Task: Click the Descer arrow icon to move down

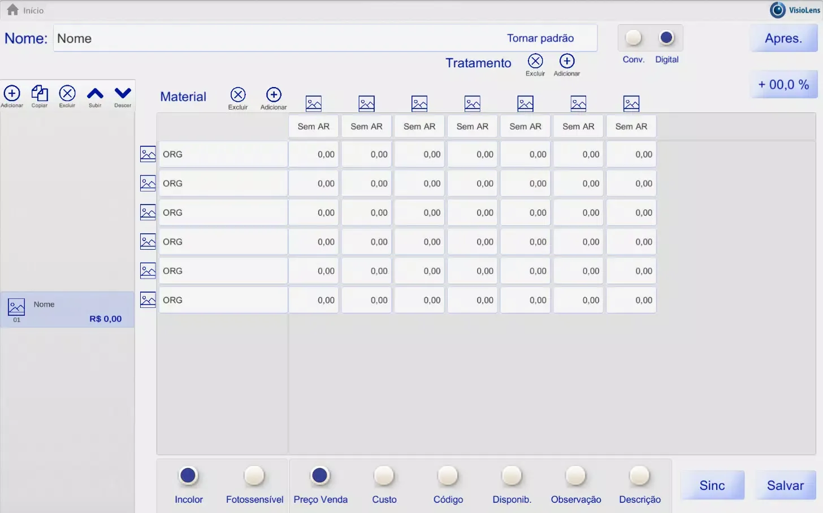Action: coord(123,93)
